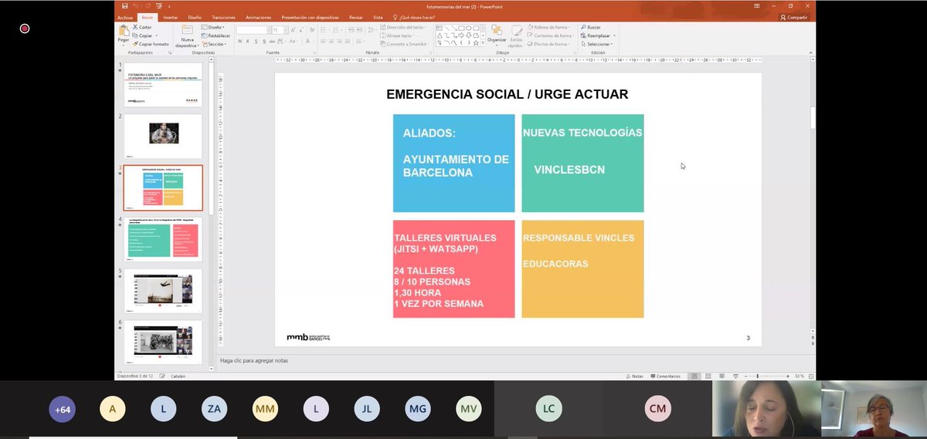Switch to reading view icon in status bar

(722, 377)
